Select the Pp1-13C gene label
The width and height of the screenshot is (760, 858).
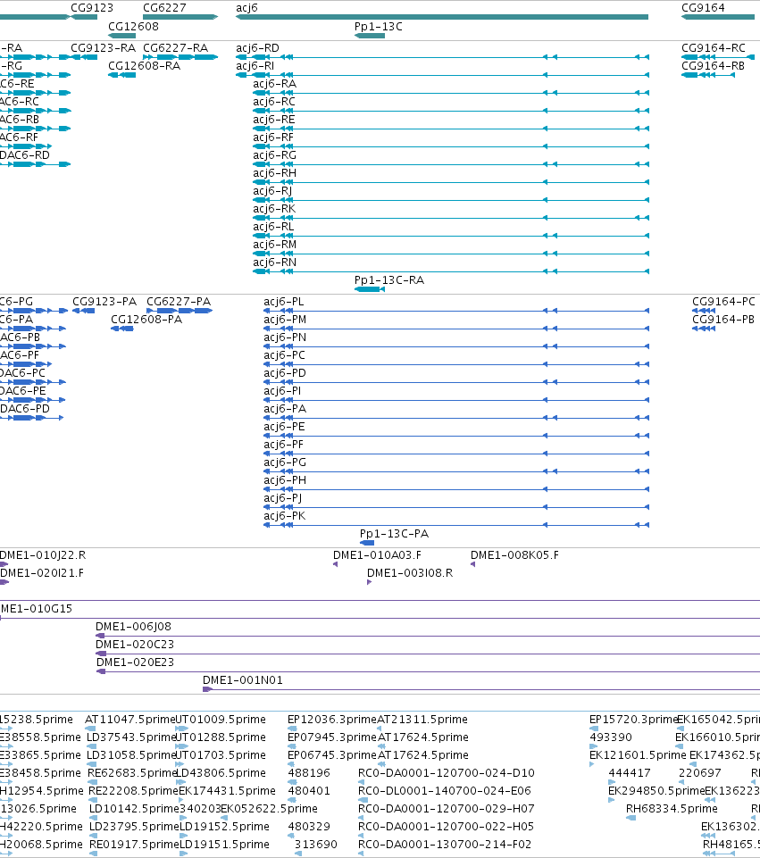pos(378,26)
